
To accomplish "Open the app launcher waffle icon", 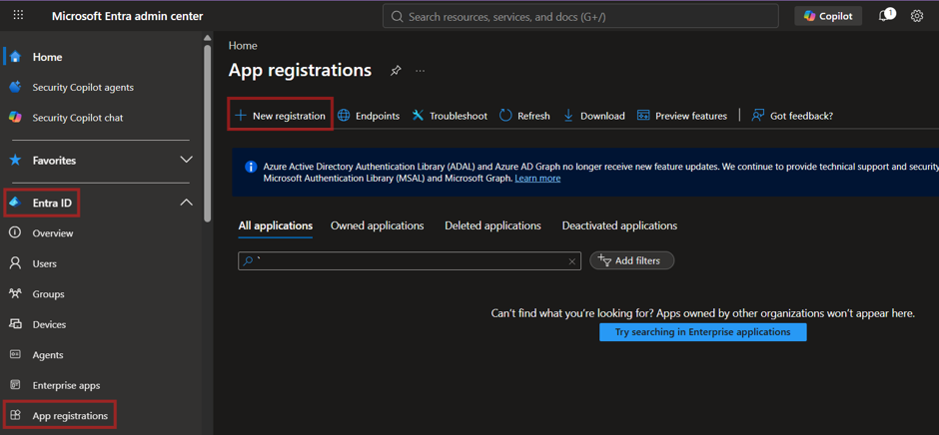I will coord(18,16).
